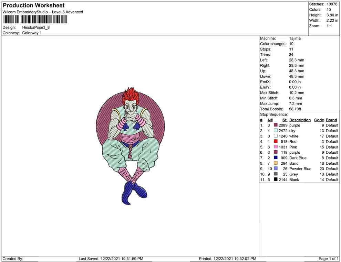Click the Min Stitch value '0.3 mm'
341x262 pixels.
(x=295, y=98)
